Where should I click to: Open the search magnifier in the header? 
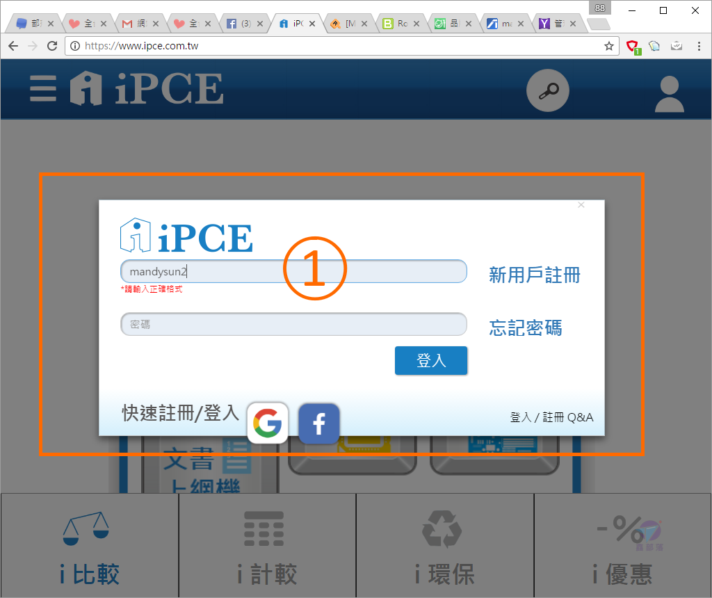click(x=548, y=90)
